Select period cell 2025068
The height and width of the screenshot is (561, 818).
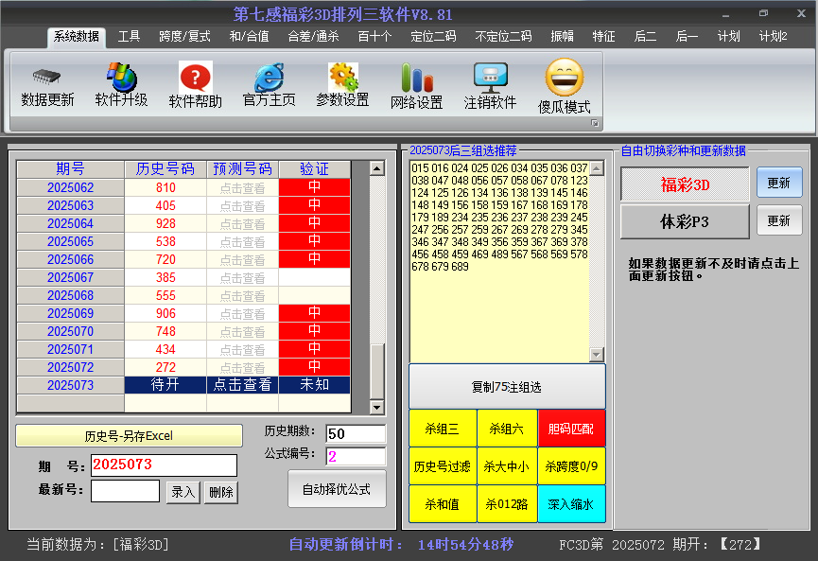tap(70, 295)
